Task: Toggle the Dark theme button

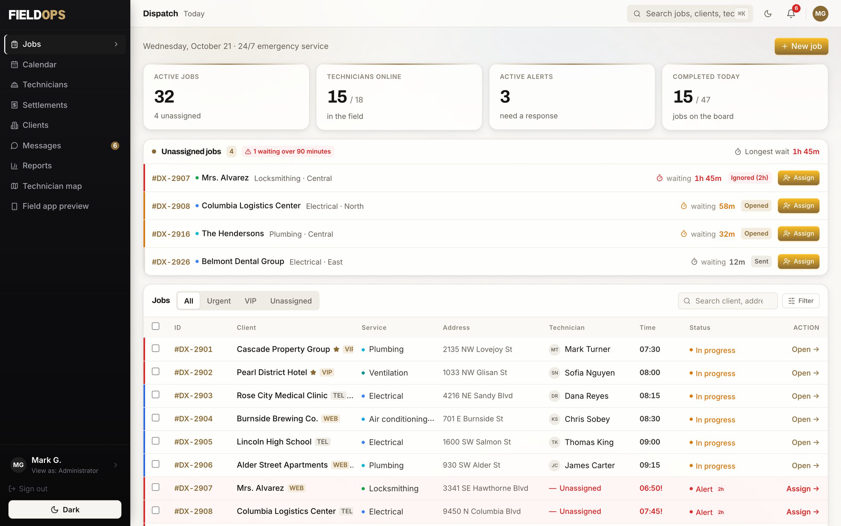Action: pos(65,510)
